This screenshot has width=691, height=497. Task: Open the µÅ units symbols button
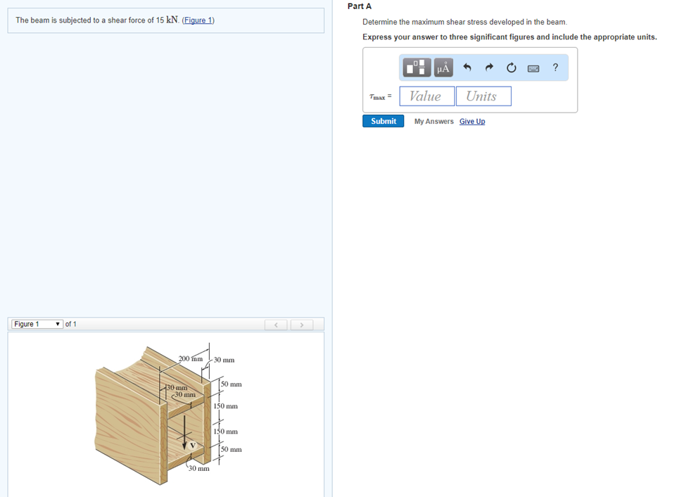click(443, 68)
